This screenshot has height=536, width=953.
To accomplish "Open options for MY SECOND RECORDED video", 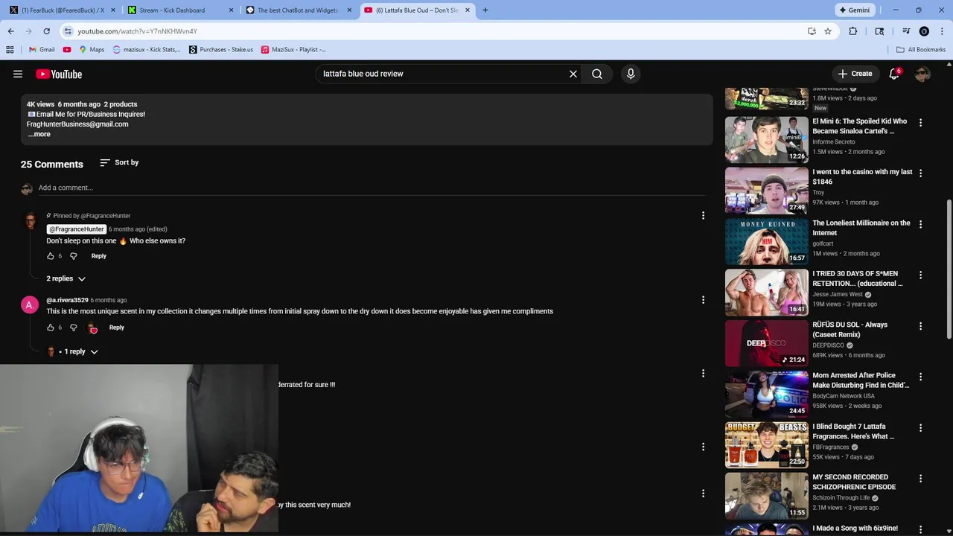I will click(920, 479).
